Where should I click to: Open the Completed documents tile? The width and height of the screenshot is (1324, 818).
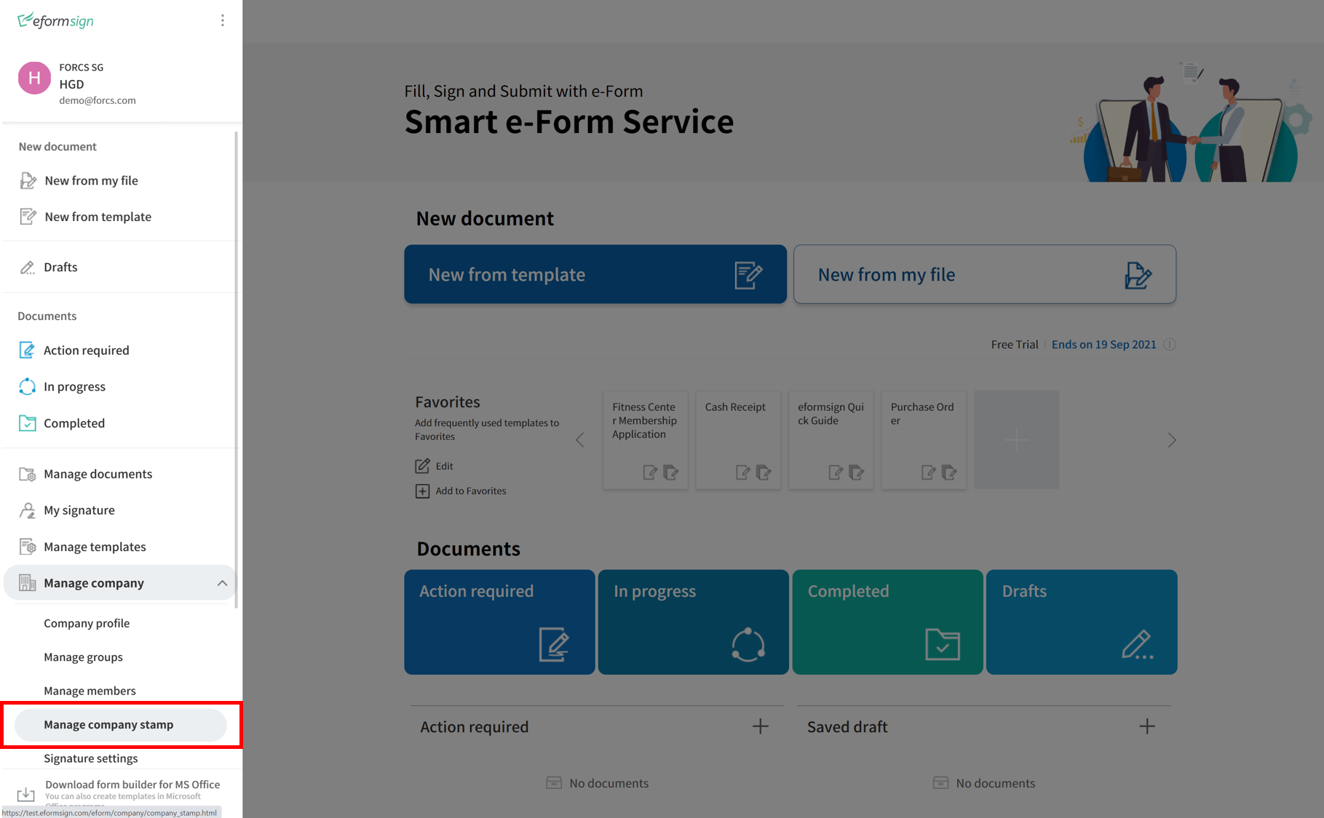tap(887, 622)
